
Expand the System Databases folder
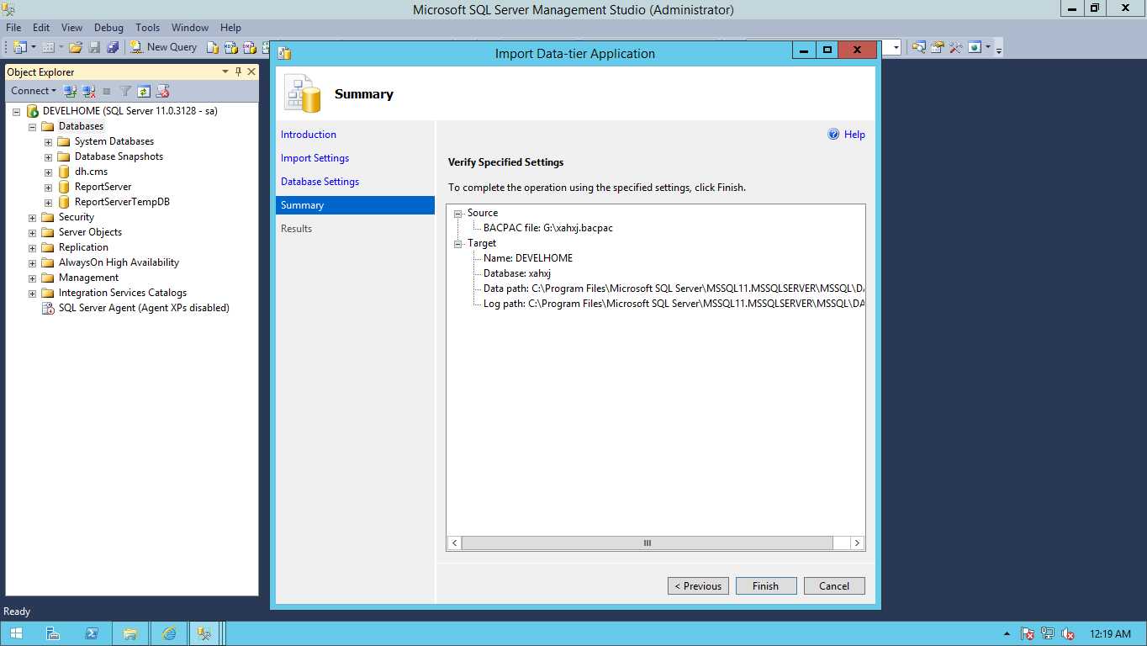(x=48, y=141)
